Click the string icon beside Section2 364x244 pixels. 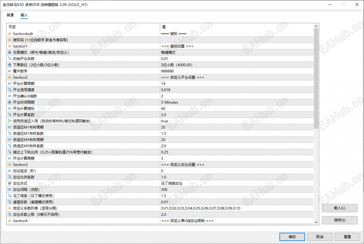click(x=9, y=77)
